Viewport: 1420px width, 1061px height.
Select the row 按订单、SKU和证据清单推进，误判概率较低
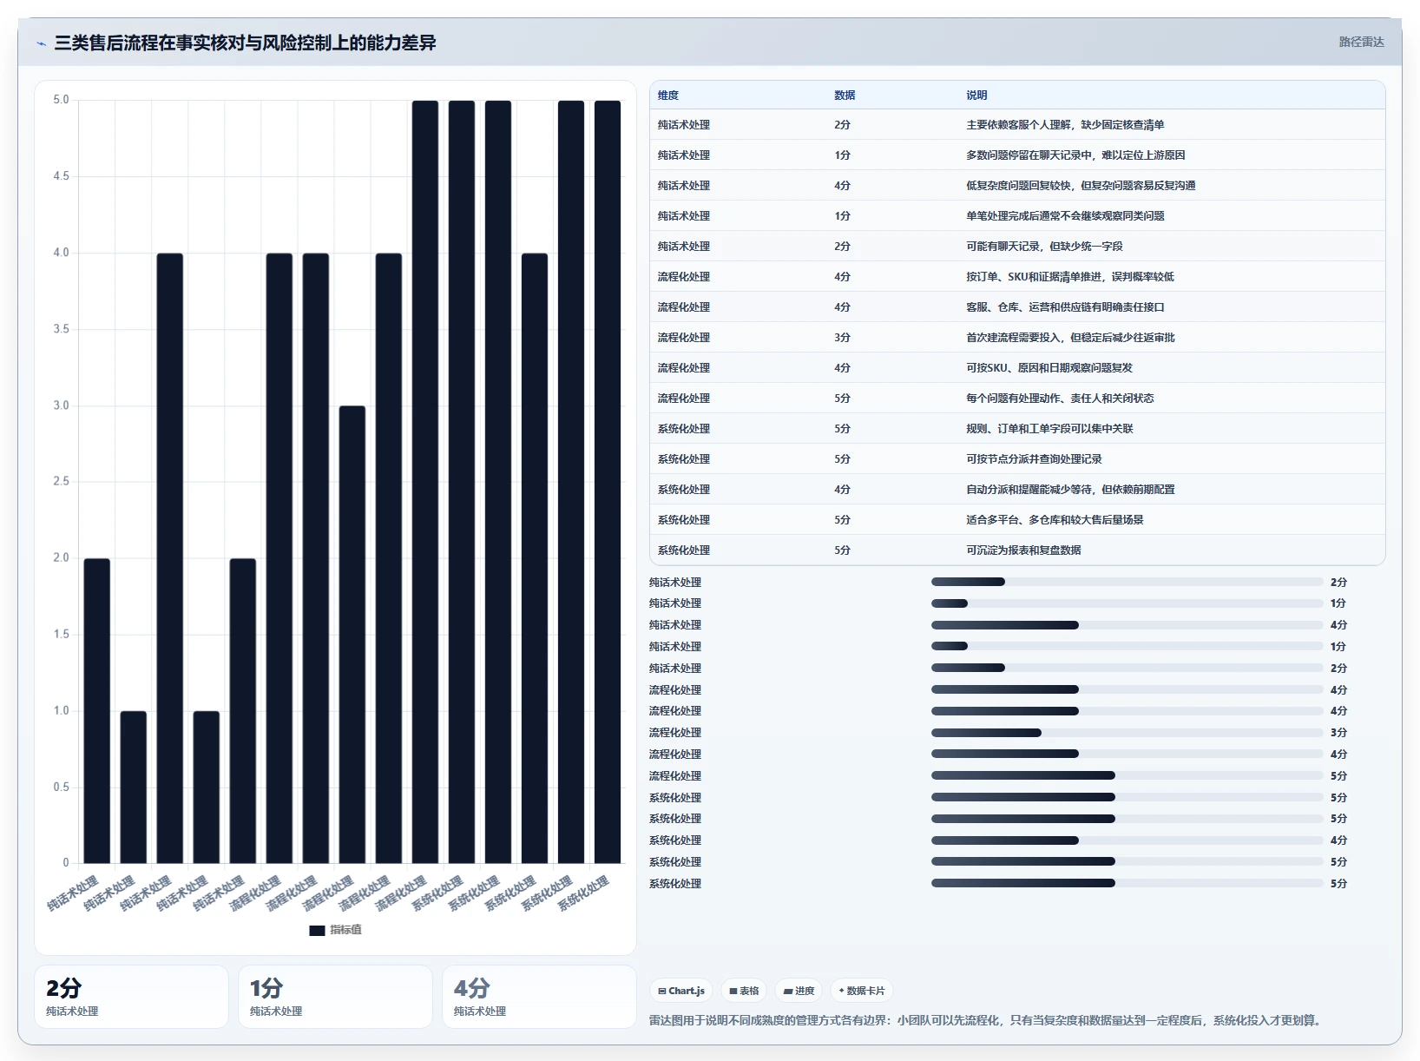[x=1017, y=277]
